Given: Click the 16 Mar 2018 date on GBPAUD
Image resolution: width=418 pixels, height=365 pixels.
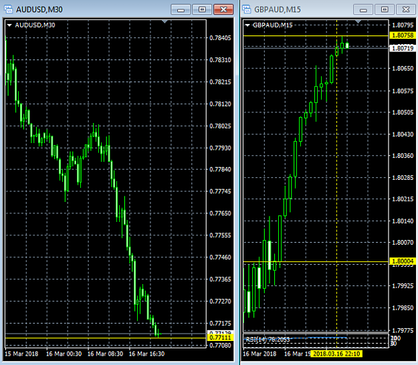Looking at the screenshot, I should 259,354.
